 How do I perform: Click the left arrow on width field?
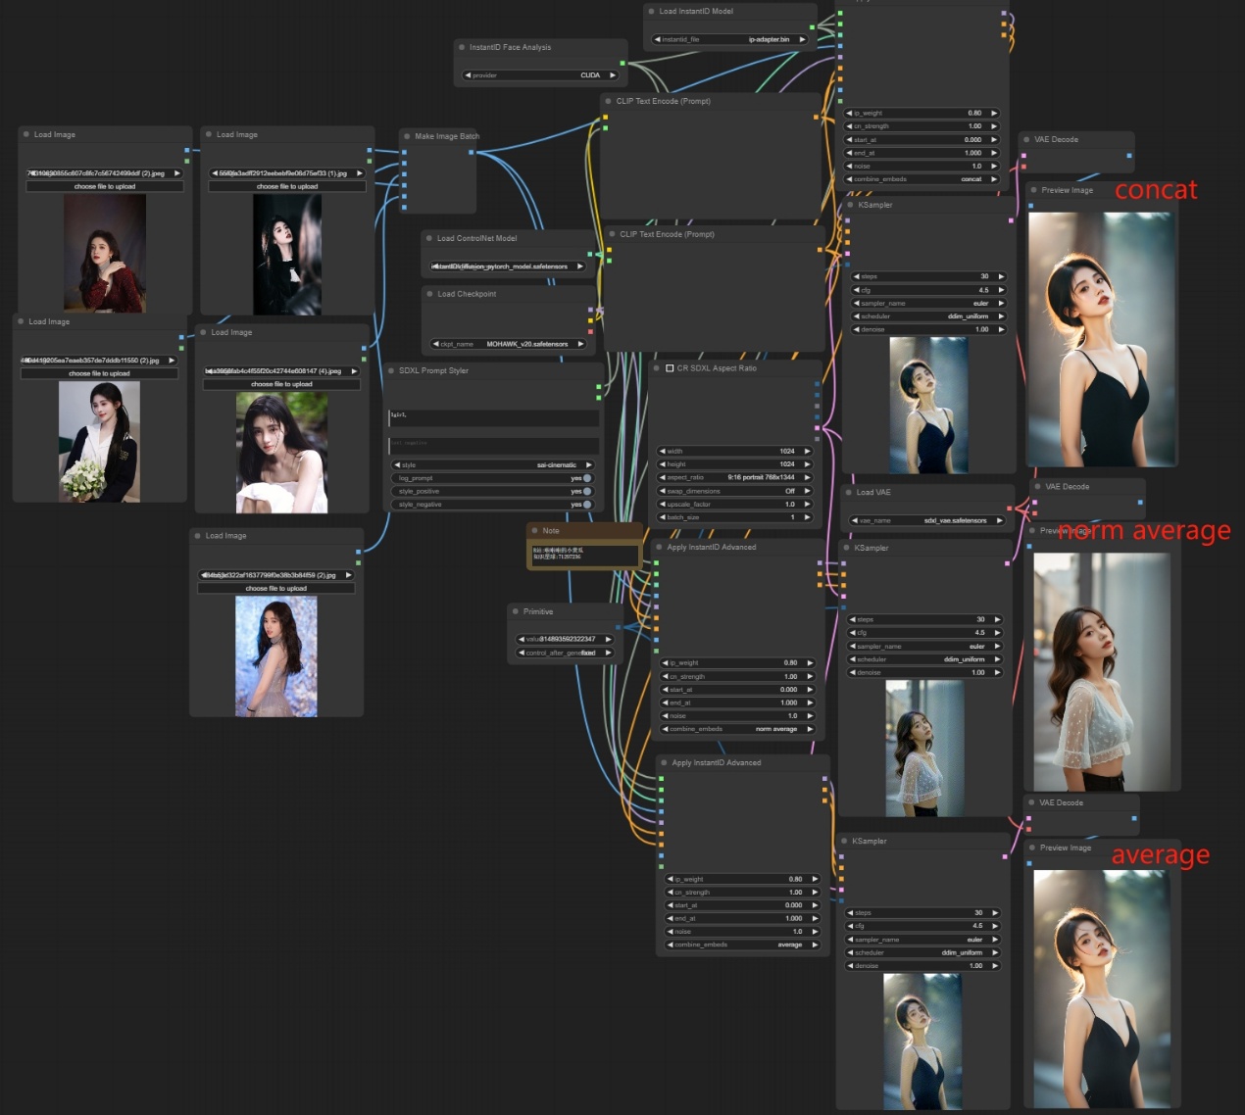tap(663, 452)
